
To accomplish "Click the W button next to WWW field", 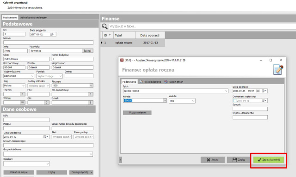I will tap(23, 103).
